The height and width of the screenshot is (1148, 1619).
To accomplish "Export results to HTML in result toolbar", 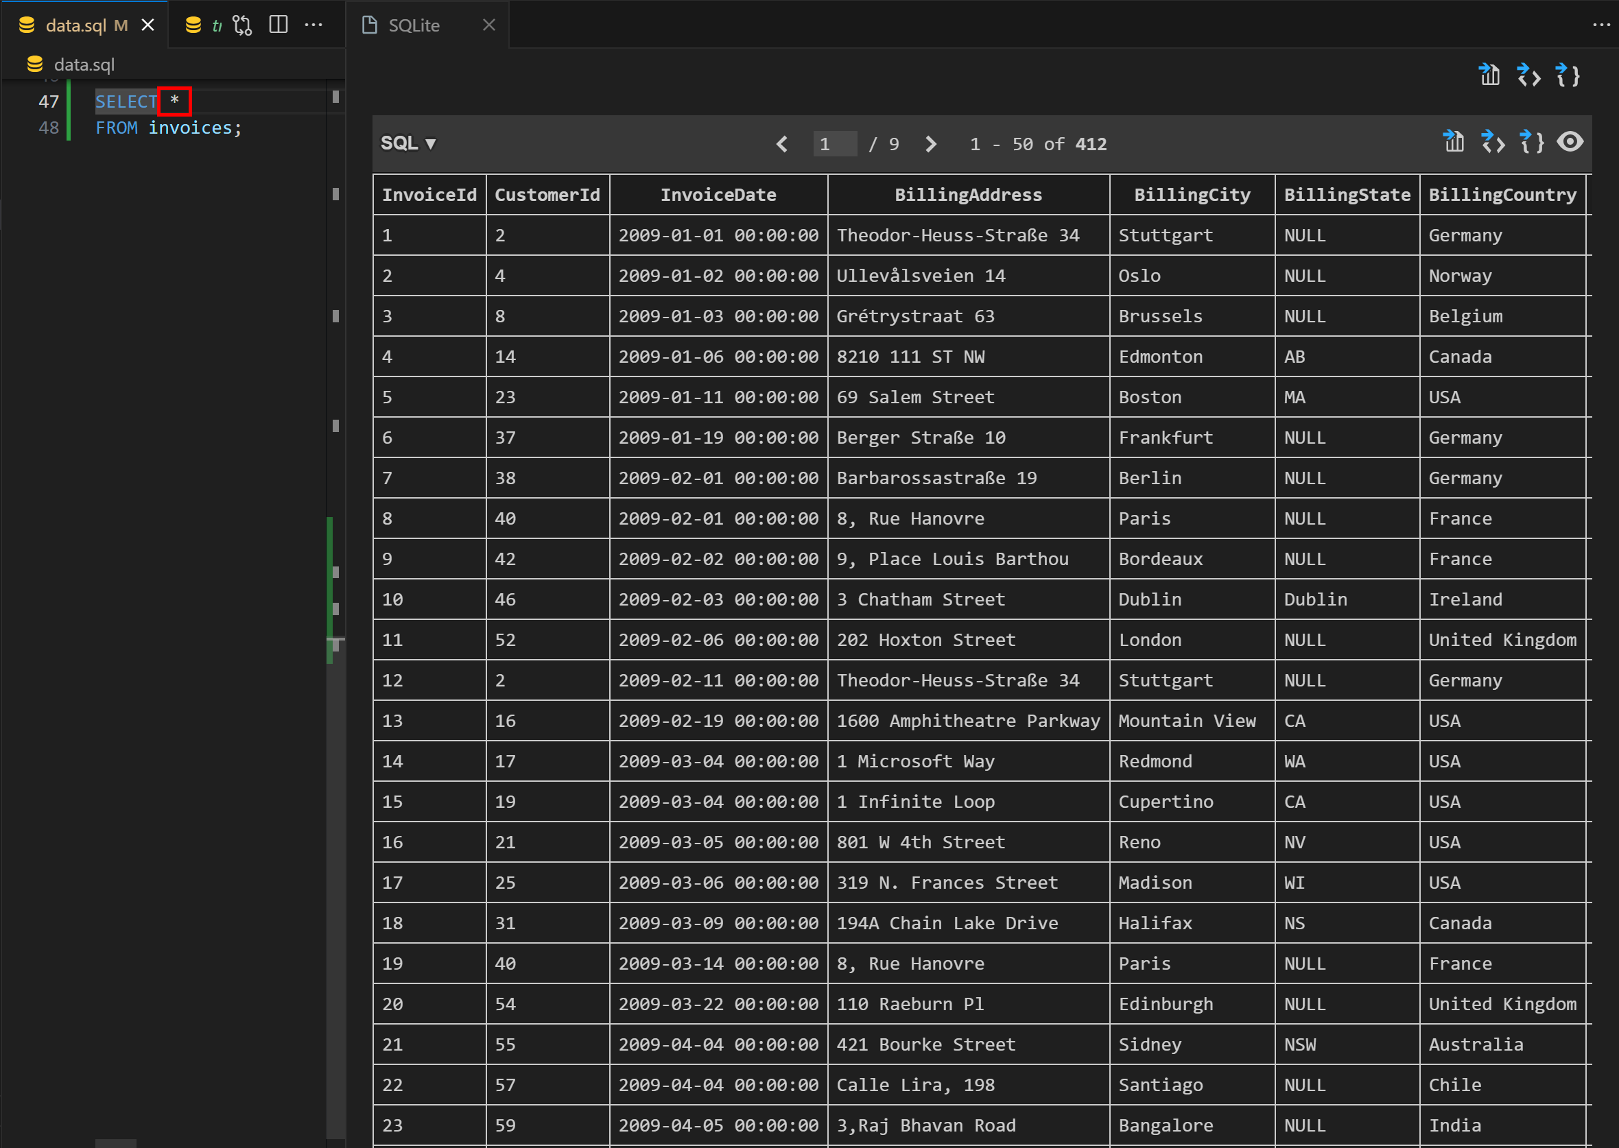I will coord(1493,142).
